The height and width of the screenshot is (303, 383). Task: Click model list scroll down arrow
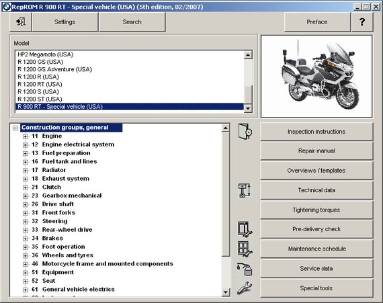coord(248,108)
